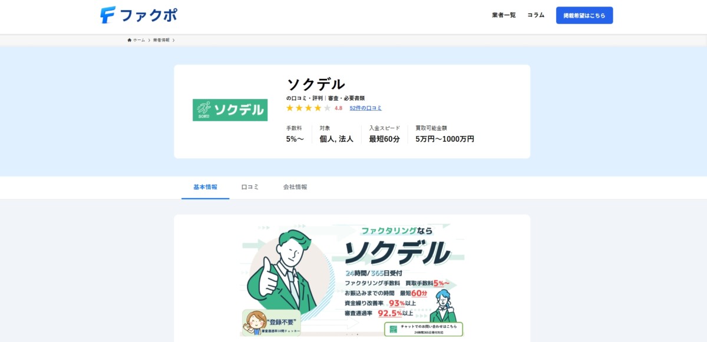Open the 52件の口コミ reviews link
The height and width of the screenshot is (342, 707).
pyautogui.click(x=365, y=108)
